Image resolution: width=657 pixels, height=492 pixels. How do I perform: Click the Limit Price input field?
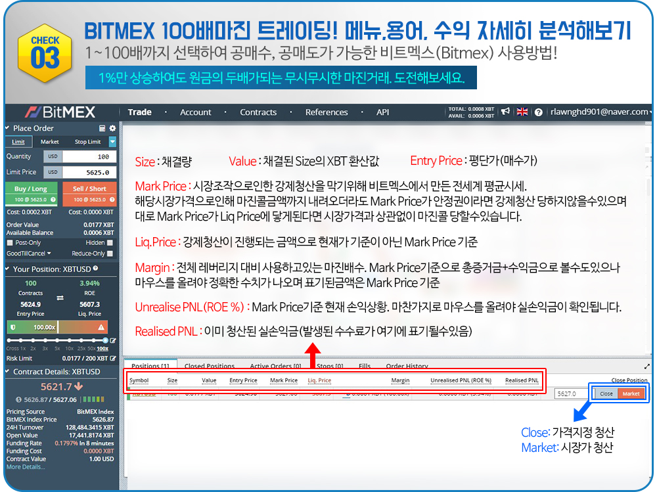coord(89,172)
